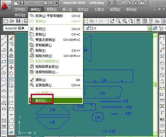The image size is (166, 137).
Task: Choose 粘贴为块(K) in the edit menu
Action: point(56,56)
